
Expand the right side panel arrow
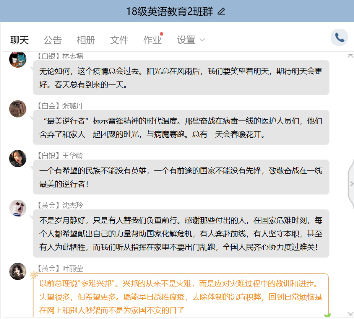[351, 184]
